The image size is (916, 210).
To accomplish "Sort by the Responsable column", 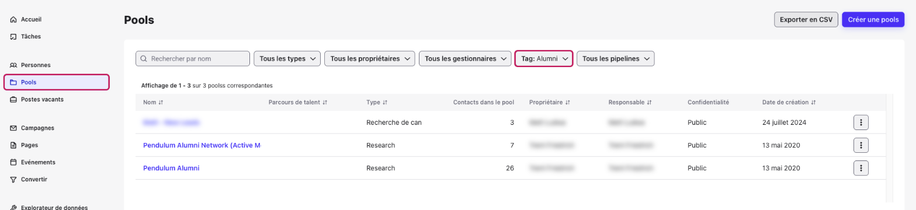I will pyautogui.click(x=630, y=102).
